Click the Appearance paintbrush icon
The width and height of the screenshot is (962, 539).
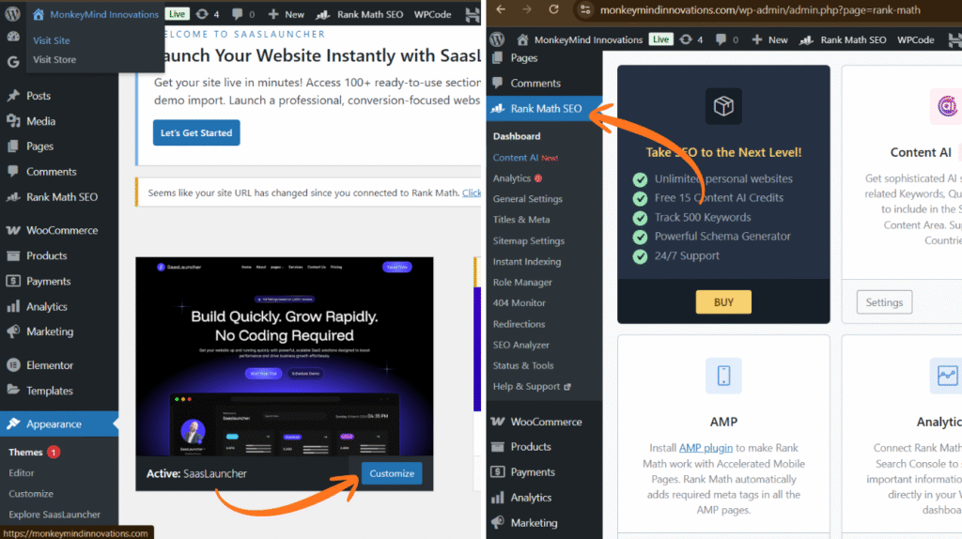13,424
